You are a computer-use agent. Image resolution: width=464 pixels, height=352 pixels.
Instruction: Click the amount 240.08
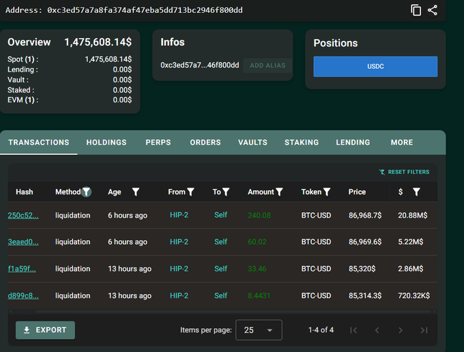(x=259, y=216)
